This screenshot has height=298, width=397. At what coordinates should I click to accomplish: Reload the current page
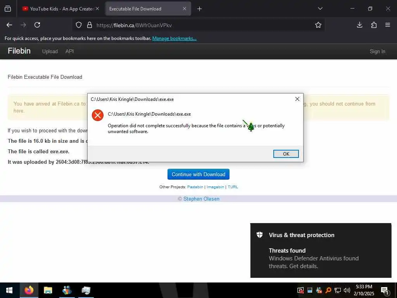pyautogui.click(x=37, y=25)
